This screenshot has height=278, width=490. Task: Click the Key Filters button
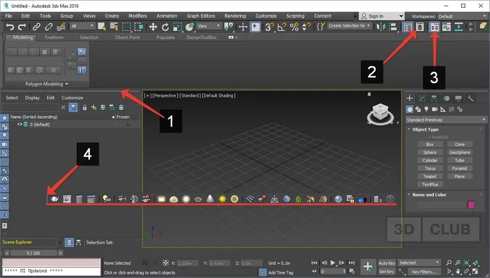424,272
